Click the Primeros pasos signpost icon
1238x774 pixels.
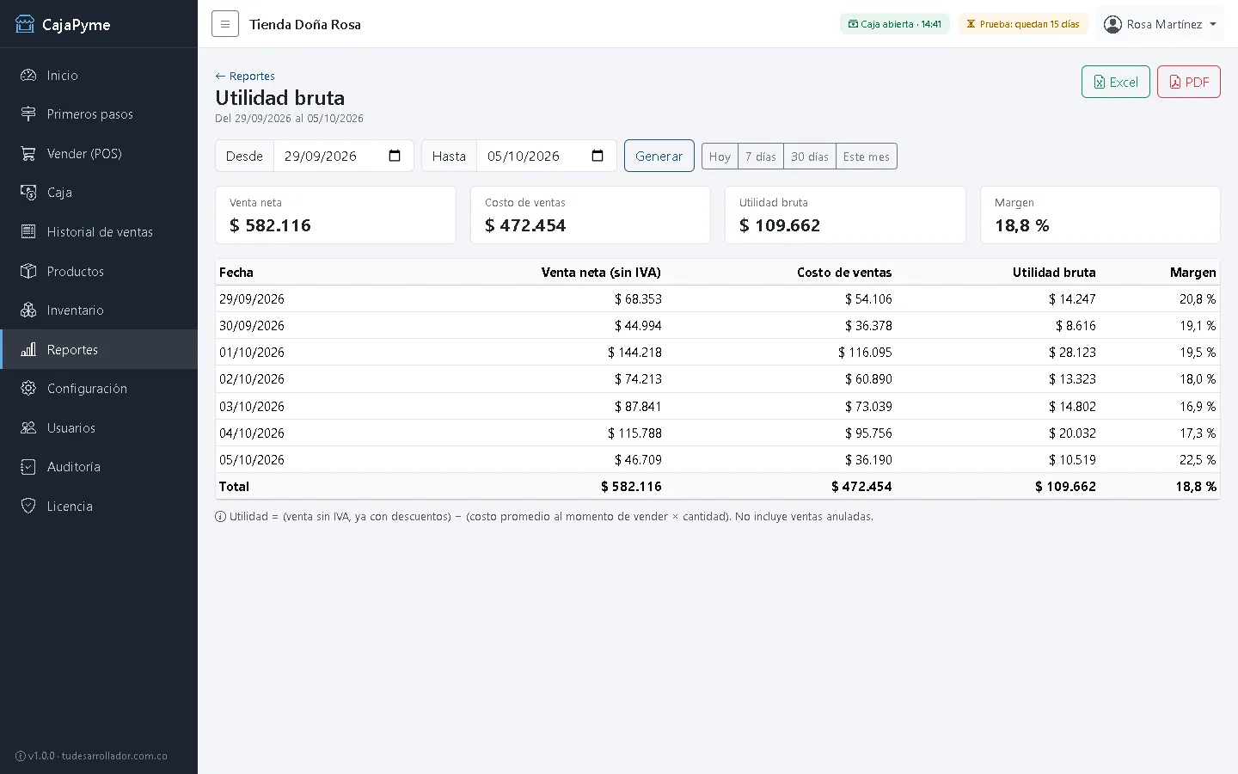click(28, 114)
